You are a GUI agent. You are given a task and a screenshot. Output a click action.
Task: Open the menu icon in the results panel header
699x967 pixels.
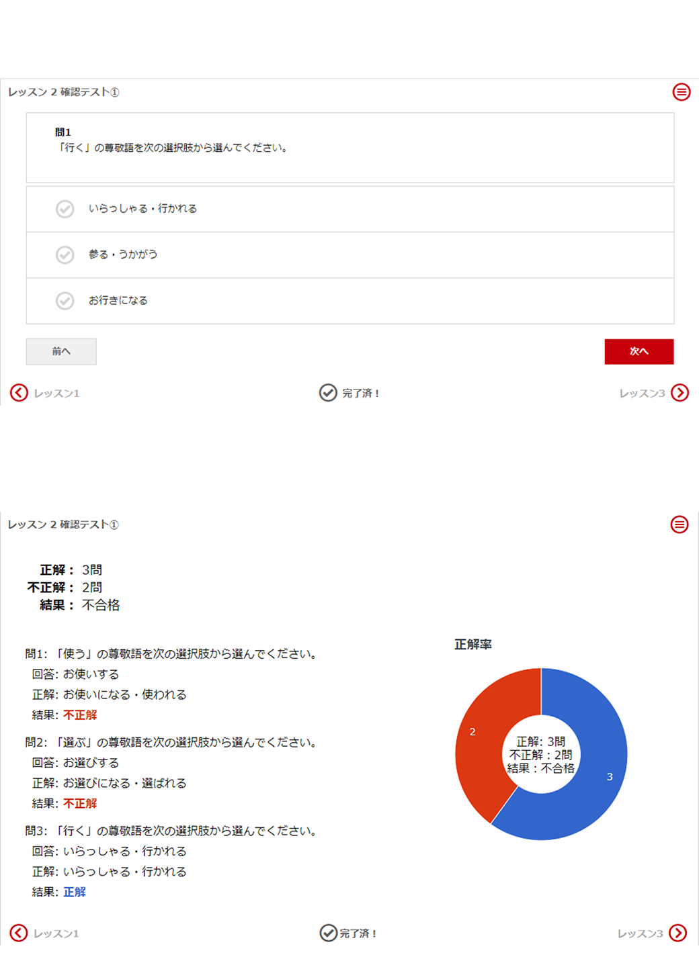point(680,524)
